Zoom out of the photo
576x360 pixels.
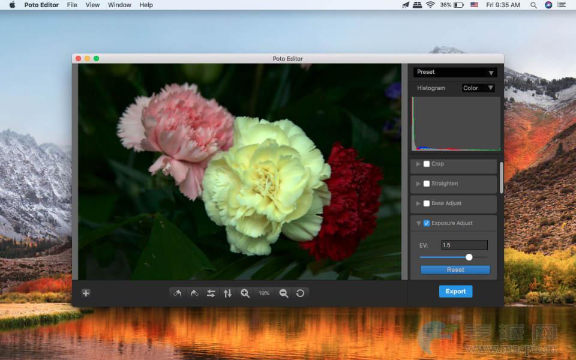284,293
